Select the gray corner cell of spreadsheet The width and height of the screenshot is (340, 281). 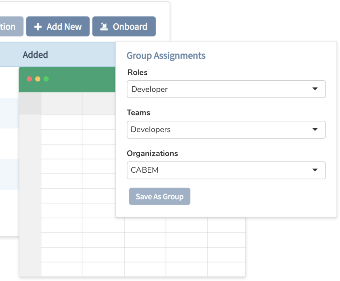point(30,104)
